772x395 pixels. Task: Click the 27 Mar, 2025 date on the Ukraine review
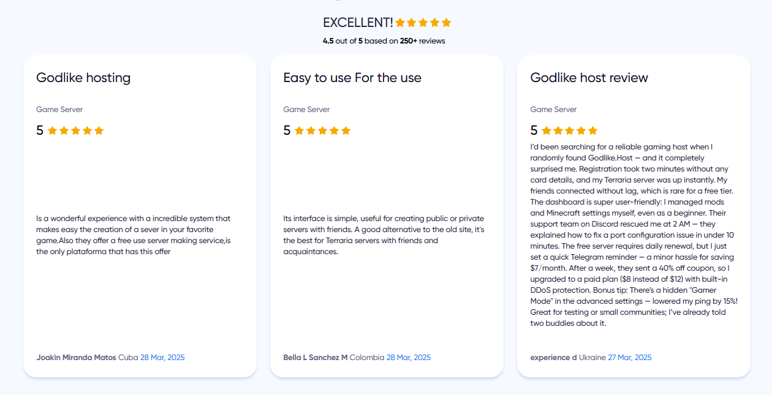[630, 357]
